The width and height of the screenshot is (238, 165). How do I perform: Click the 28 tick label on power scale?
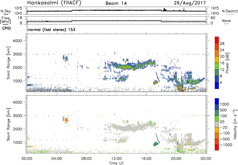[222, 43]
